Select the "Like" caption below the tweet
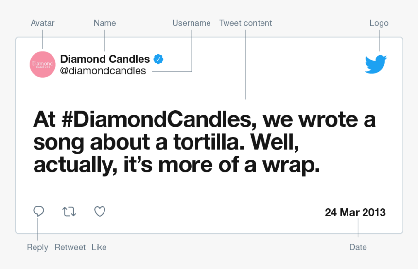 pyautogui.click(x=99, y=247)
